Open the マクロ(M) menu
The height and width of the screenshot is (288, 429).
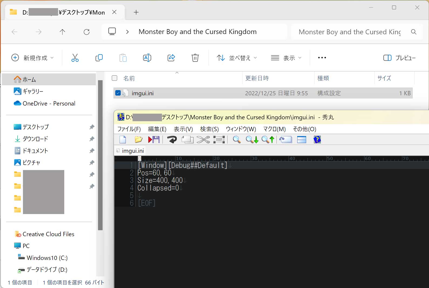[x=274, y=129]
